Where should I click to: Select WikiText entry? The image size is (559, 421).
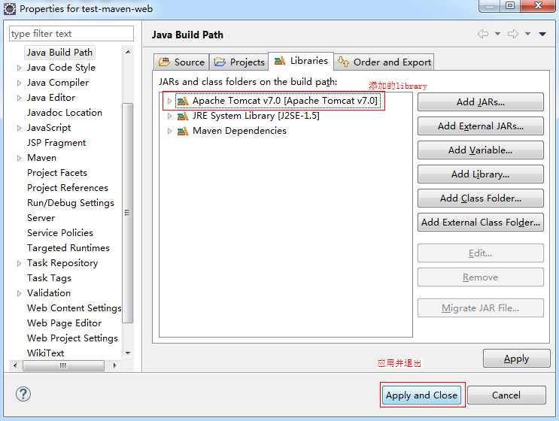46,353
